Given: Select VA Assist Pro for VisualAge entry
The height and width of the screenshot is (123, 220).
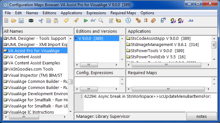Looking at the screenshot, I should [x=36, y=50].
